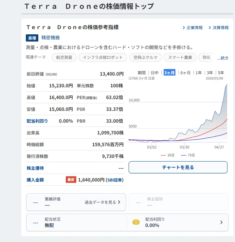The width and height of the screenshot is (235, 242).
Task: Switch chart period to 3ヶ月
Action: 169,73
